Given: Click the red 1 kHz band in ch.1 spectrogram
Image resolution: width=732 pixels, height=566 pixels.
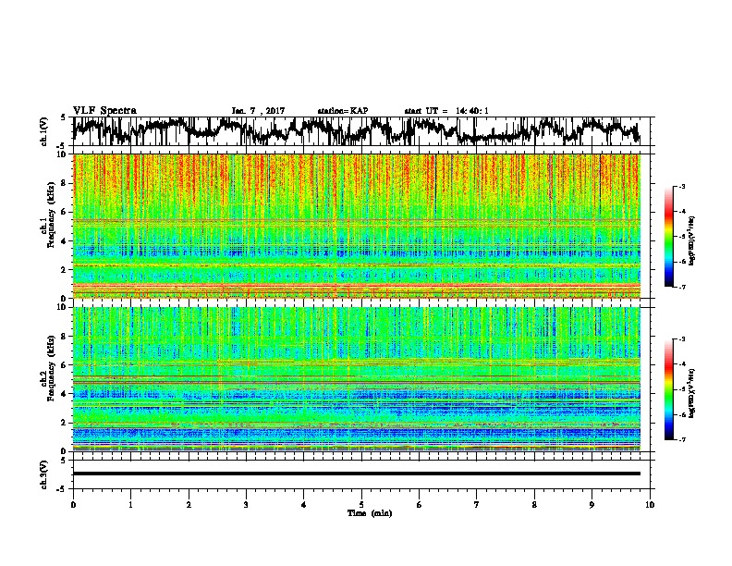Looking at the screenshot, I should pyautogui.click(x=356, y=285).
